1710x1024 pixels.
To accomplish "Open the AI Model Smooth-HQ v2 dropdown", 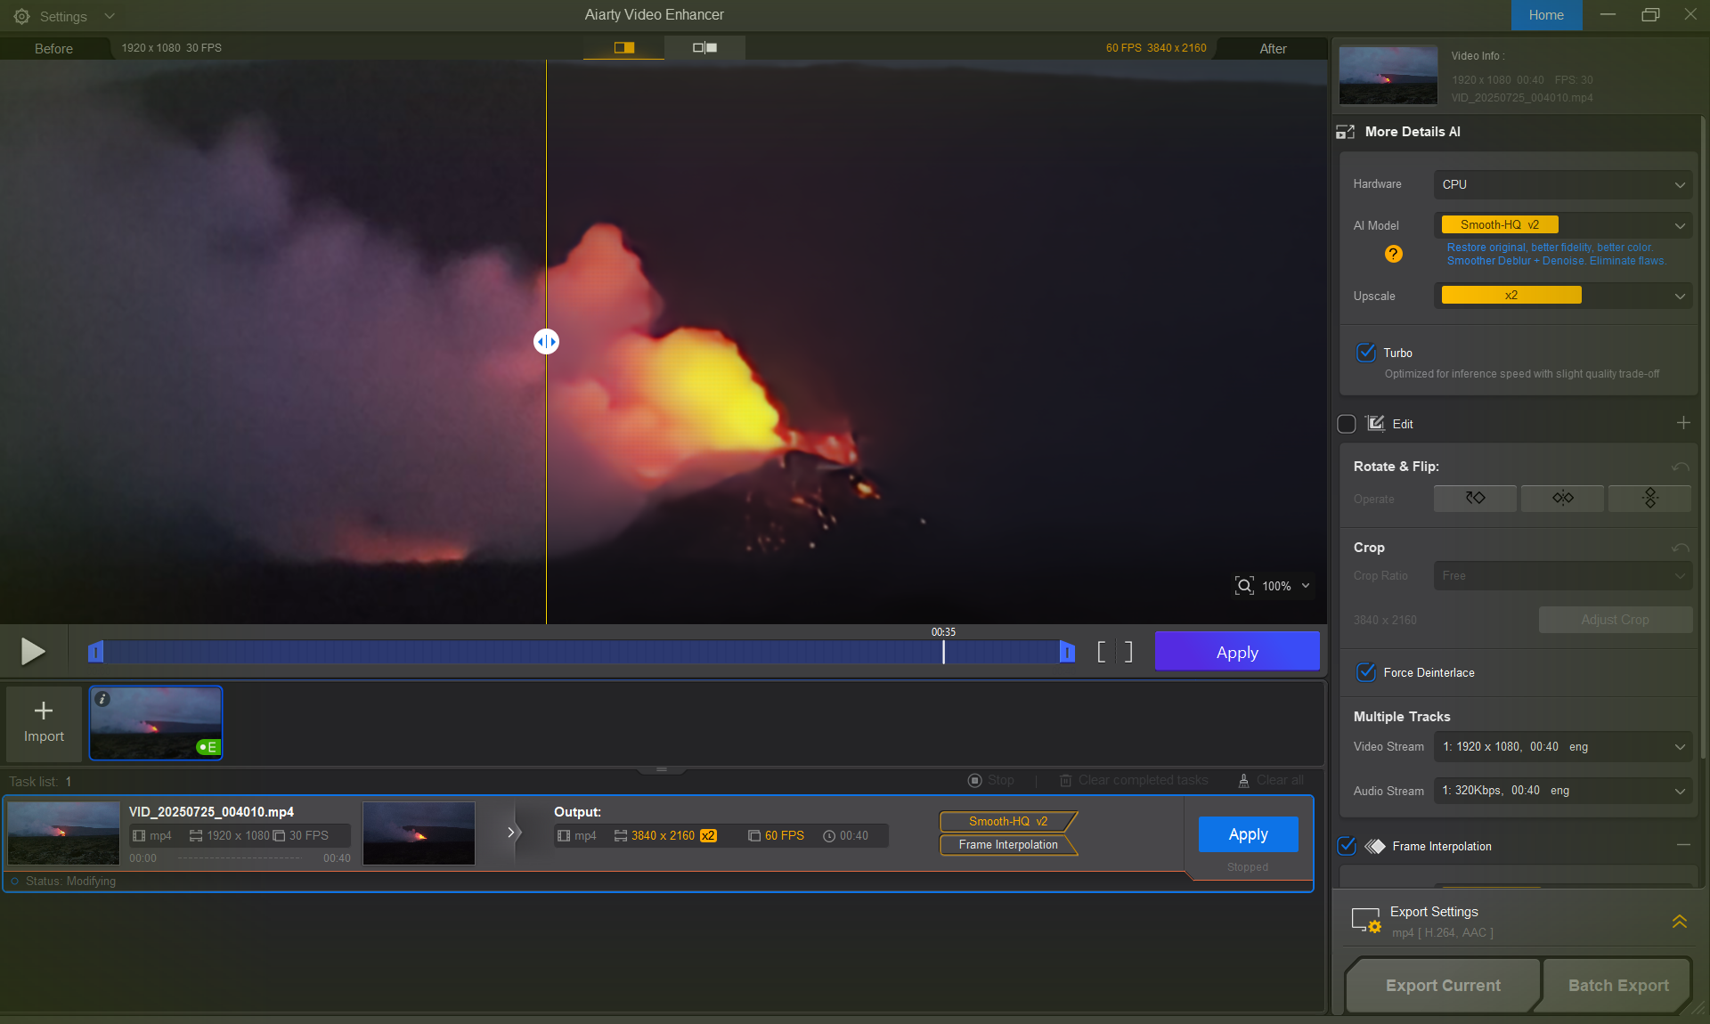I will tap(1562, 225).
